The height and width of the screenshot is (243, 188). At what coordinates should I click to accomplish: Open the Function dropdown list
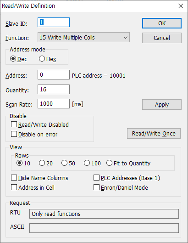tap(83, 37)
